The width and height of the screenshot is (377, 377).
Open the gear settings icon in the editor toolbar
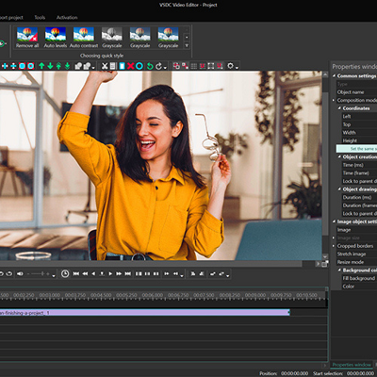point(230,66)
